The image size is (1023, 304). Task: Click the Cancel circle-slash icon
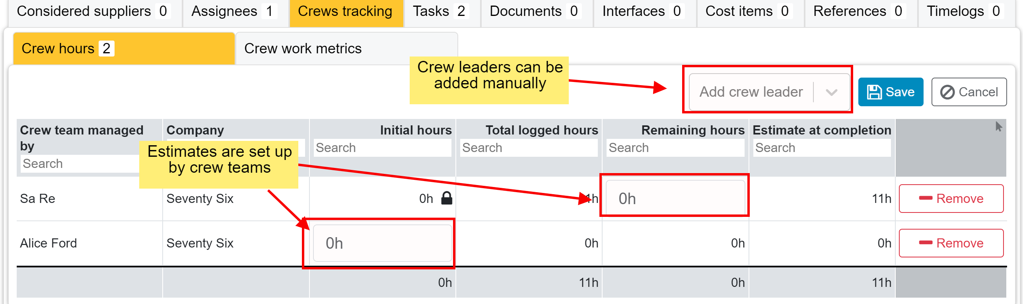[947, 92]
